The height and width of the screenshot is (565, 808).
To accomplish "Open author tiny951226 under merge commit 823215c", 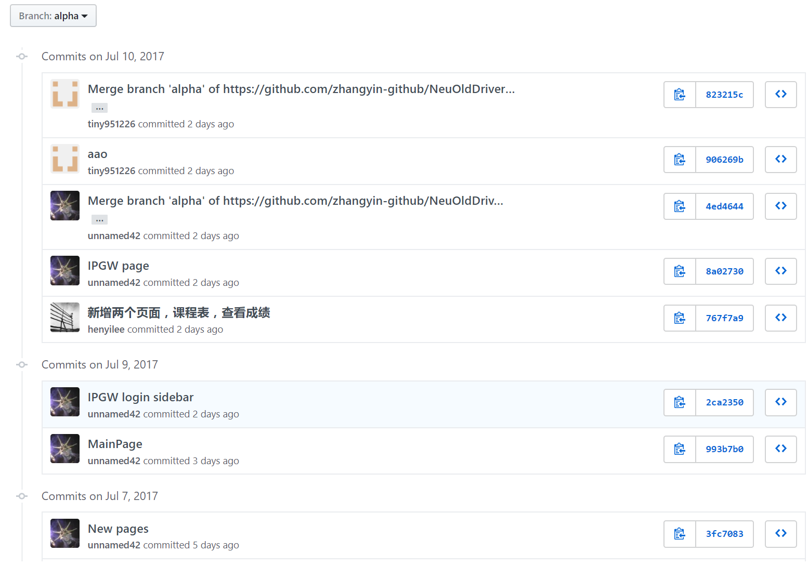I will click(x=111, y=124).
